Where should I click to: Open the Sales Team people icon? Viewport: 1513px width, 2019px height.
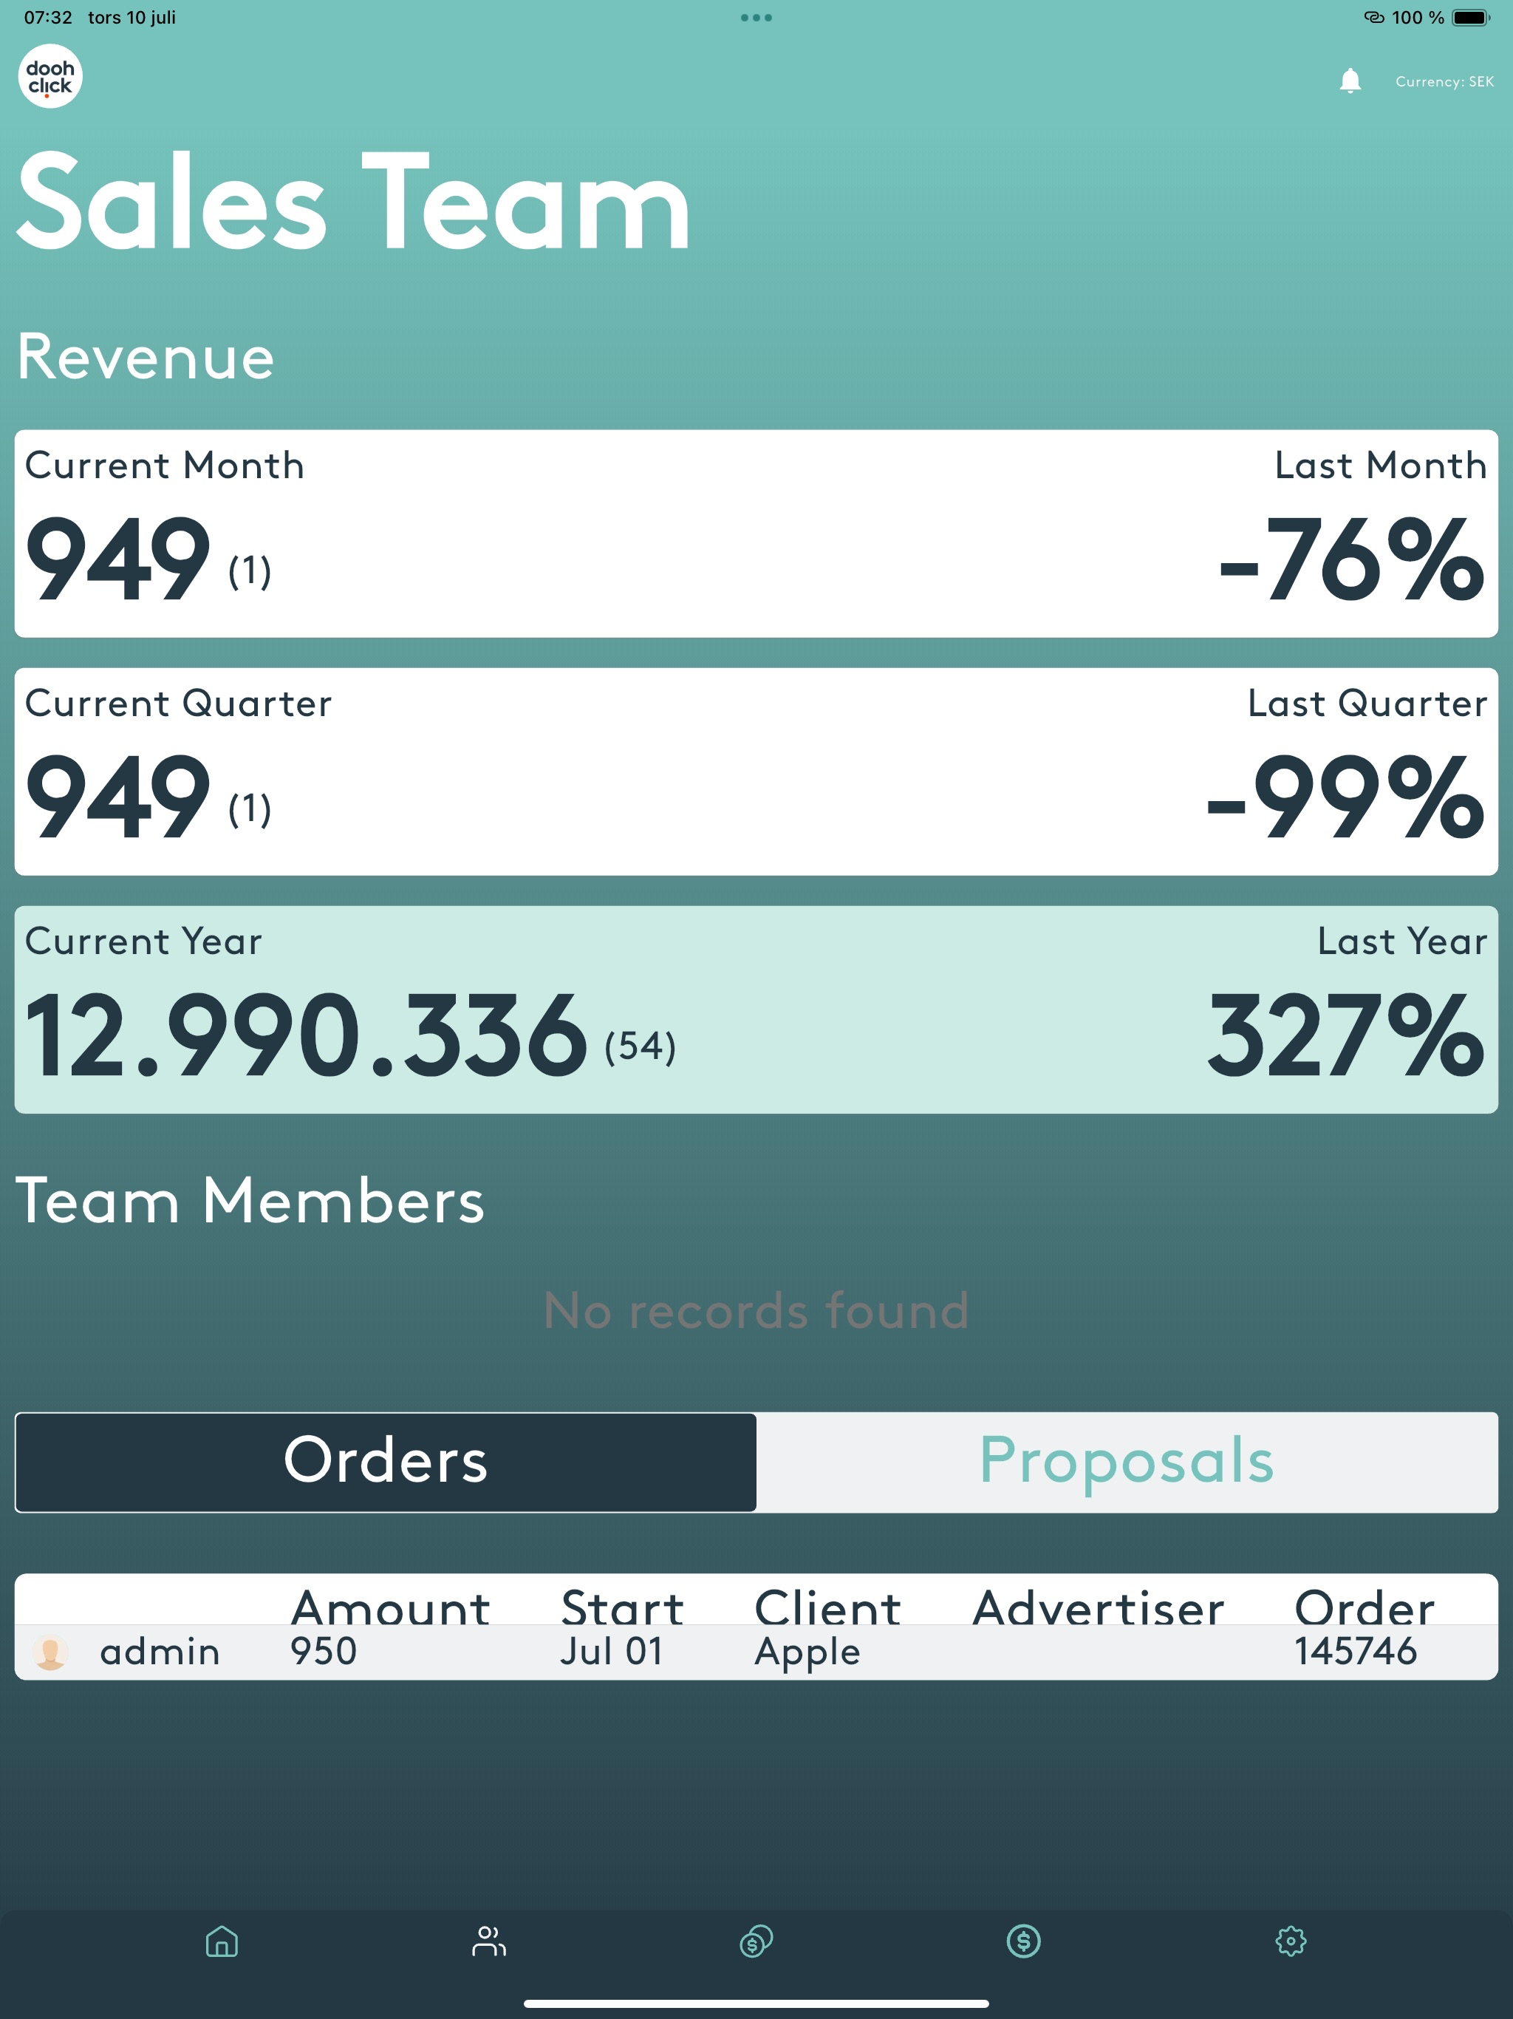pyautogui.click(x=489, y=1941)
